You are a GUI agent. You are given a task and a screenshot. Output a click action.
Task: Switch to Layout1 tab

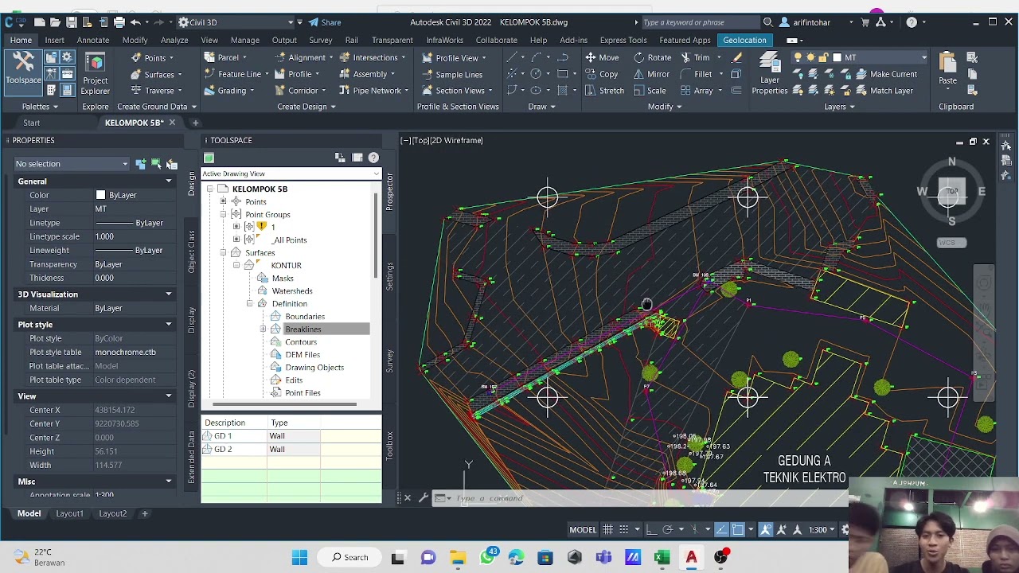point(69,513)
